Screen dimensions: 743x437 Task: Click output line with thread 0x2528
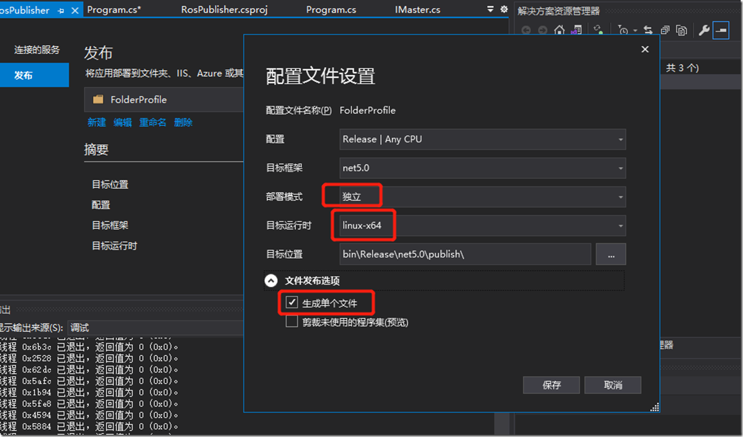[89, 358]
